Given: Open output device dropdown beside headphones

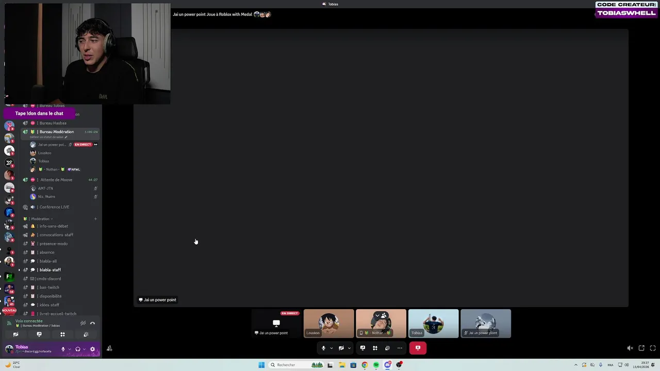Looking at the screenshot, I should [x=84, y=349].
